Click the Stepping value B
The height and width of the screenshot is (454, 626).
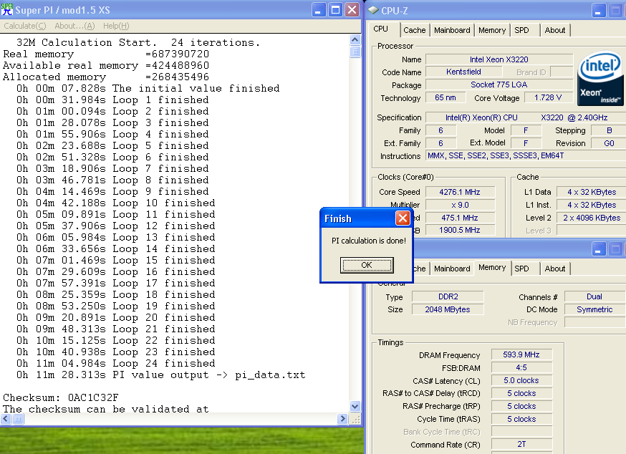coord(609,130)
